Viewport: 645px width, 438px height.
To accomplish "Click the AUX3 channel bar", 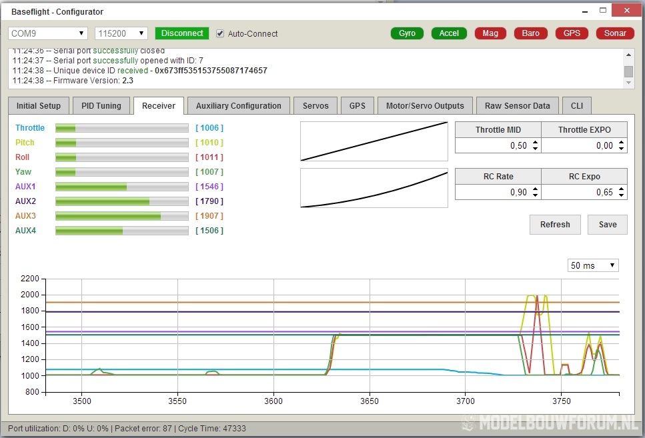I will (x=122, y=216).
